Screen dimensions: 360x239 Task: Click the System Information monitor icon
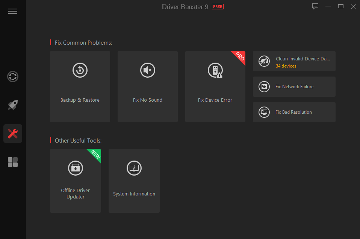pyautogui.click(x=134, y=168)
